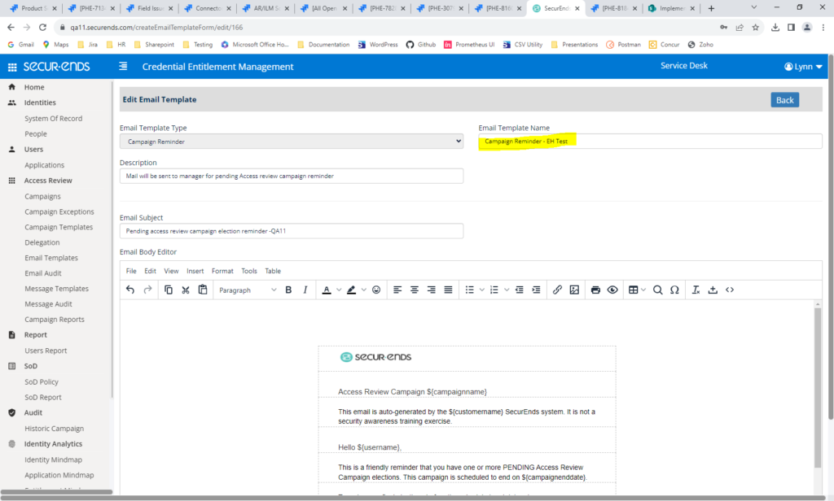This screenshot has height=501, width=834.
Task: Open bullet list style options arrow
Action: pyautogui.click(x=482, y=290)
